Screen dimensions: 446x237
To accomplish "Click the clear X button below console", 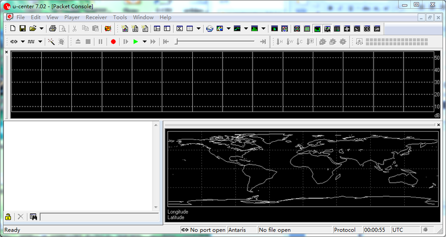I will [x=21, y=217].
